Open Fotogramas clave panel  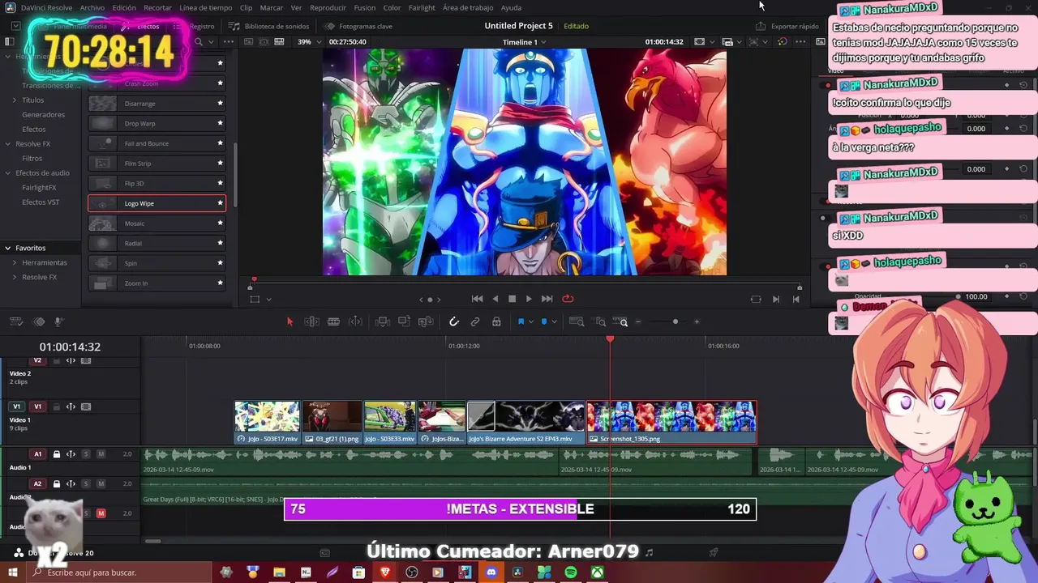point(358,26)
